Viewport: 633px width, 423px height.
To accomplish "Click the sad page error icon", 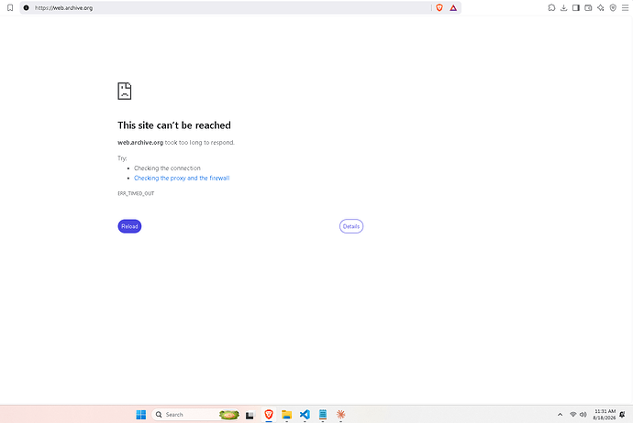I will pyautogui.click(x=125, y=91).
